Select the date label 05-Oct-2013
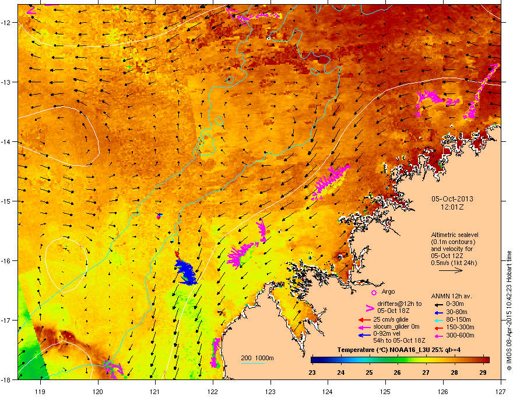 (x=452, y=199)
